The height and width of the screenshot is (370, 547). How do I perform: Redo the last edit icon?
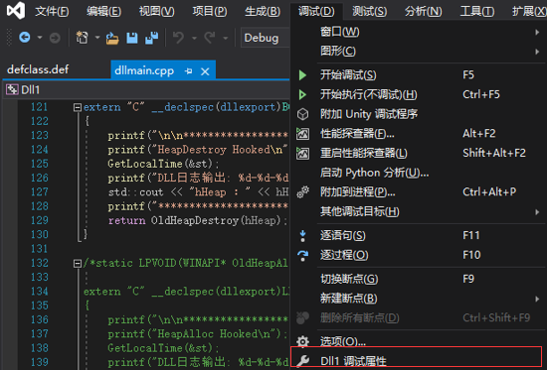coord(210,38)
